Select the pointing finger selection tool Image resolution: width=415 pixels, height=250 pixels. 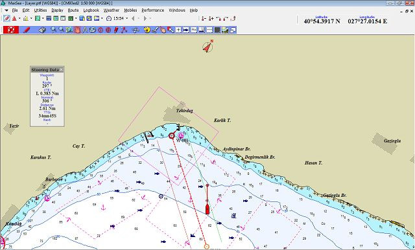pos(163,30)
